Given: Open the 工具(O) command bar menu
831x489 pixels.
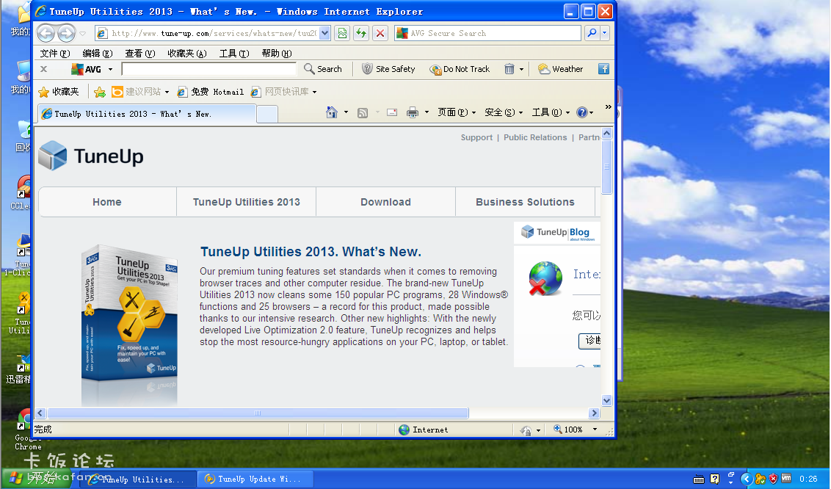Looking at the screenshot, I should click(x=551, y=112).
